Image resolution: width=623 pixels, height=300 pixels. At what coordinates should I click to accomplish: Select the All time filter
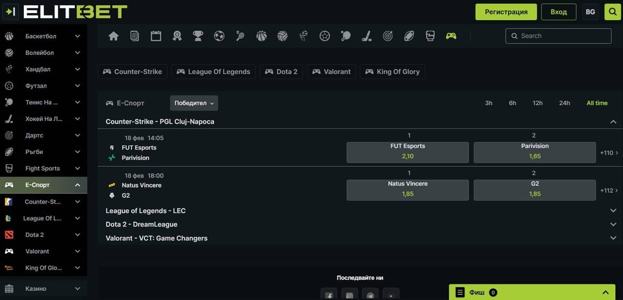[x=597, y=103]
